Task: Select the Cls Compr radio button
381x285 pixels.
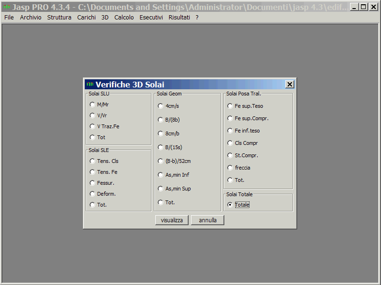Action: point(230,143)
